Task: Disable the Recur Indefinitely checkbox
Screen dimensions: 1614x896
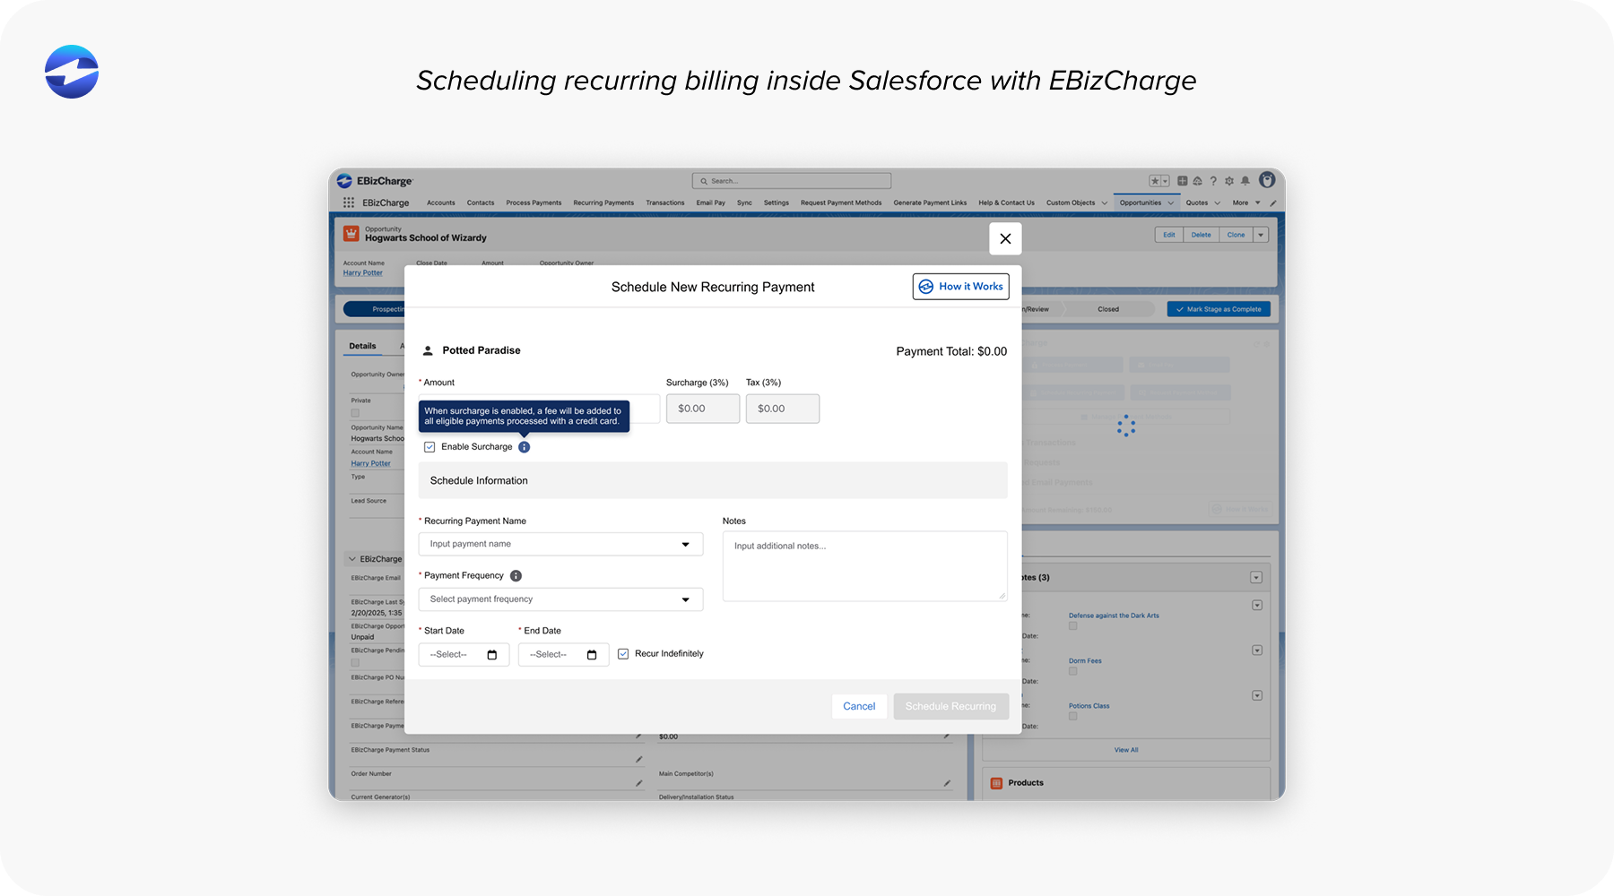Action: (623, 653)
